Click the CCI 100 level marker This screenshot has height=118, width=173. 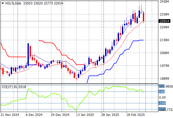click(161, 92)
